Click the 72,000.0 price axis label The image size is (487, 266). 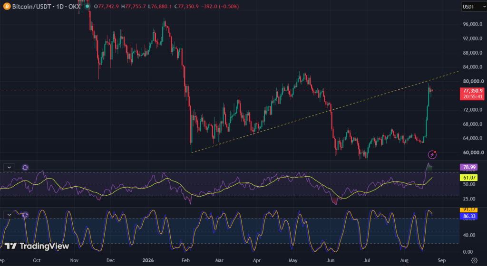pos(472,110)
